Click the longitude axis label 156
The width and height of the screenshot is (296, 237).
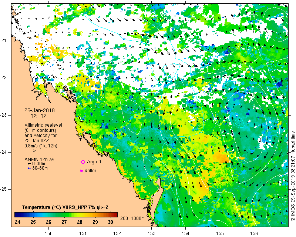(x=254, y=234)
